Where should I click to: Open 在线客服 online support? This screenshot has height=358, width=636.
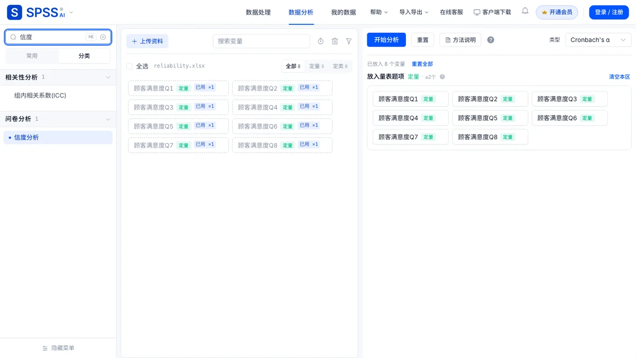click(452, 12)
